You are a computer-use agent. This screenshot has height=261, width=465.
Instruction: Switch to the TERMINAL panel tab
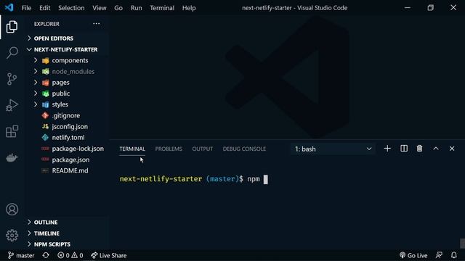pos(132,149)
